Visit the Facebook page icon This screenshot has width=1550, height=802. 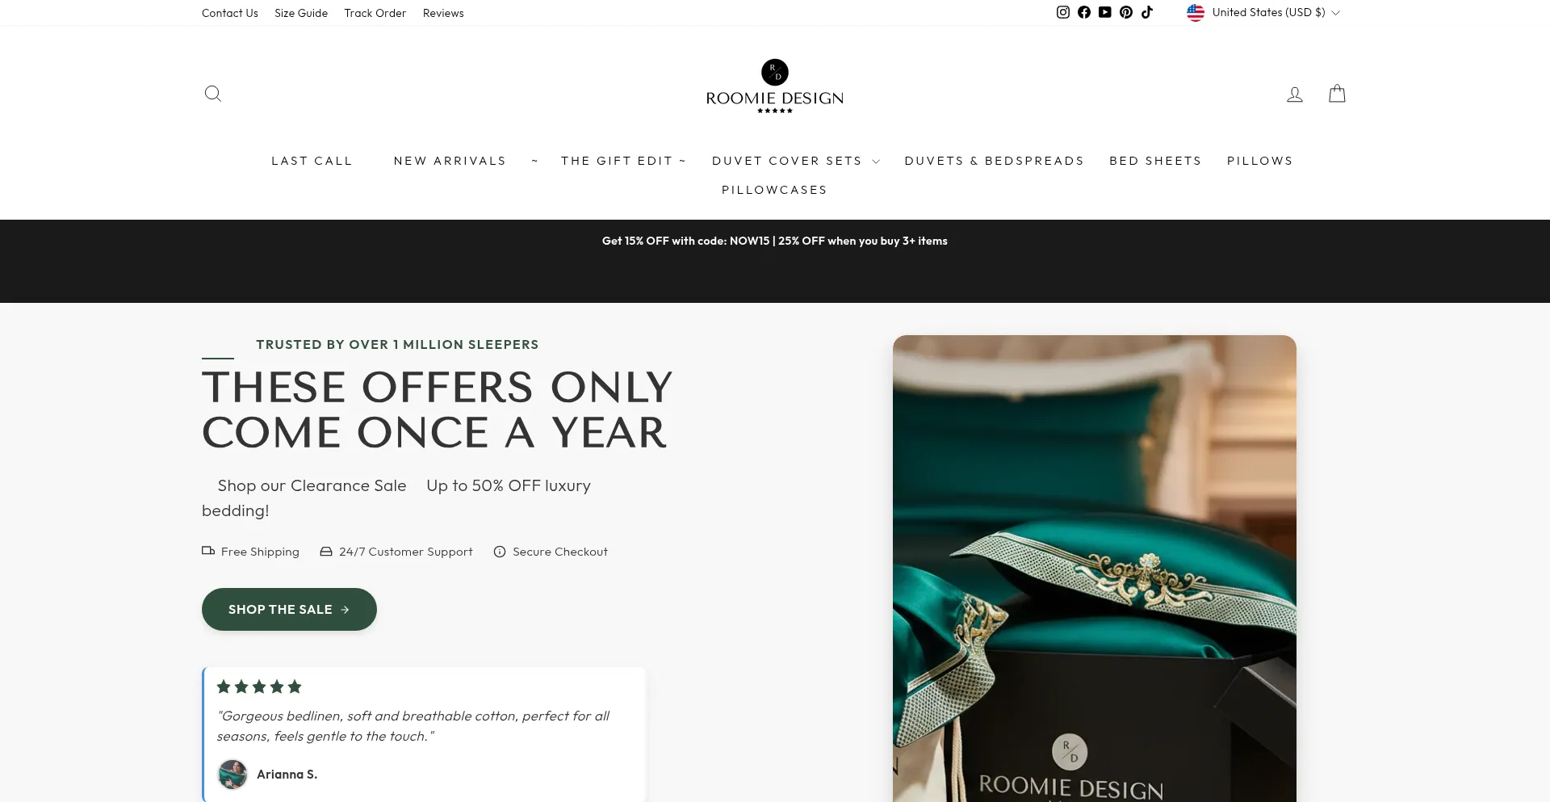point(1084,12)
